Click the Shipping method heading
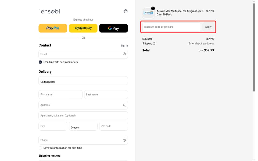Screen dimensions: 258x161 click(49, 156)
